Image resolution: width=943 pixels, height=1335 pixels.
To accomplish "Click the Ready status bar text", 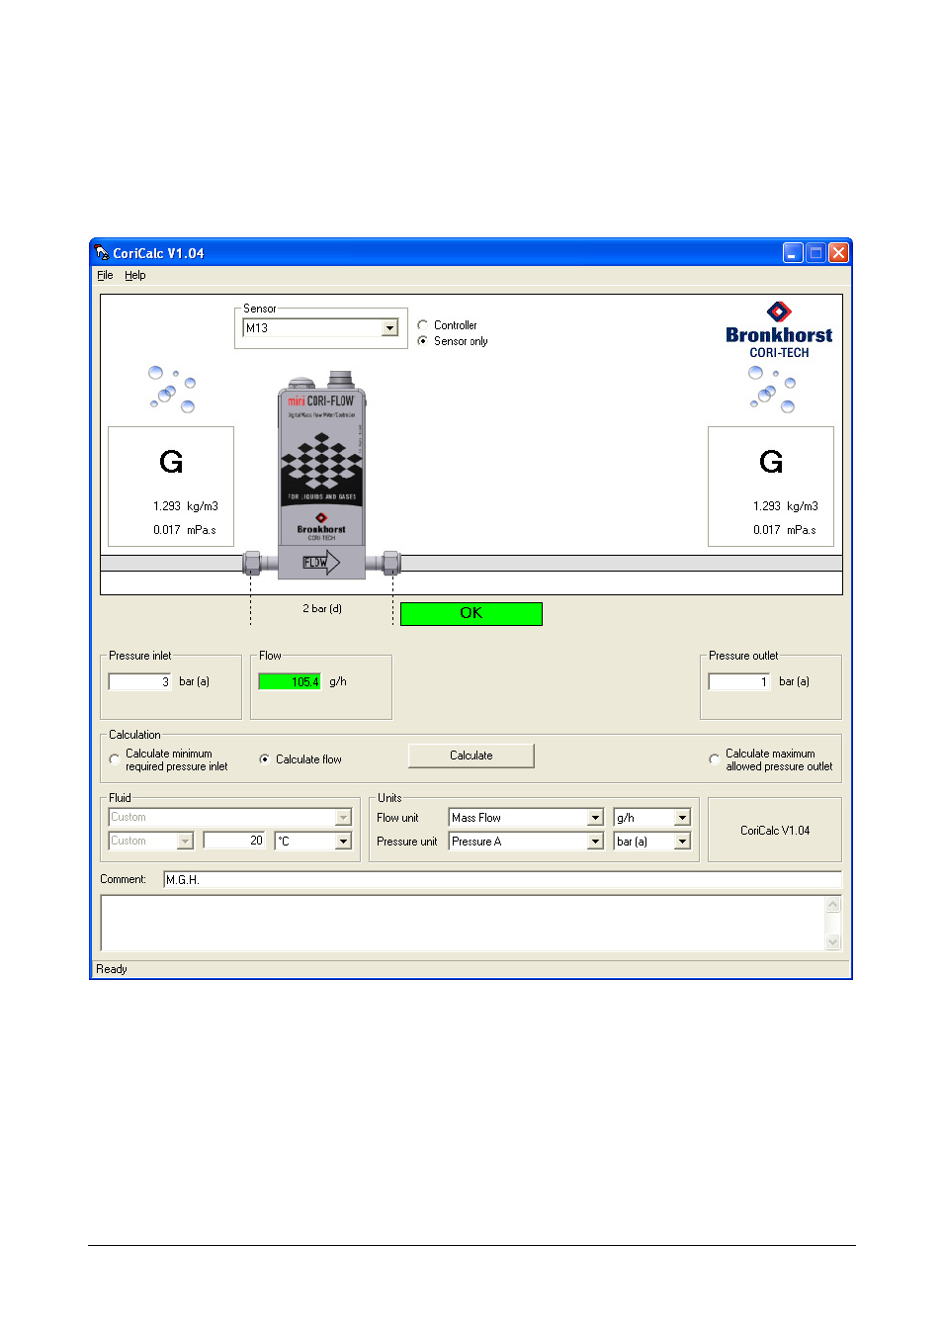I will pyautogui.click(x=112, y=969).
